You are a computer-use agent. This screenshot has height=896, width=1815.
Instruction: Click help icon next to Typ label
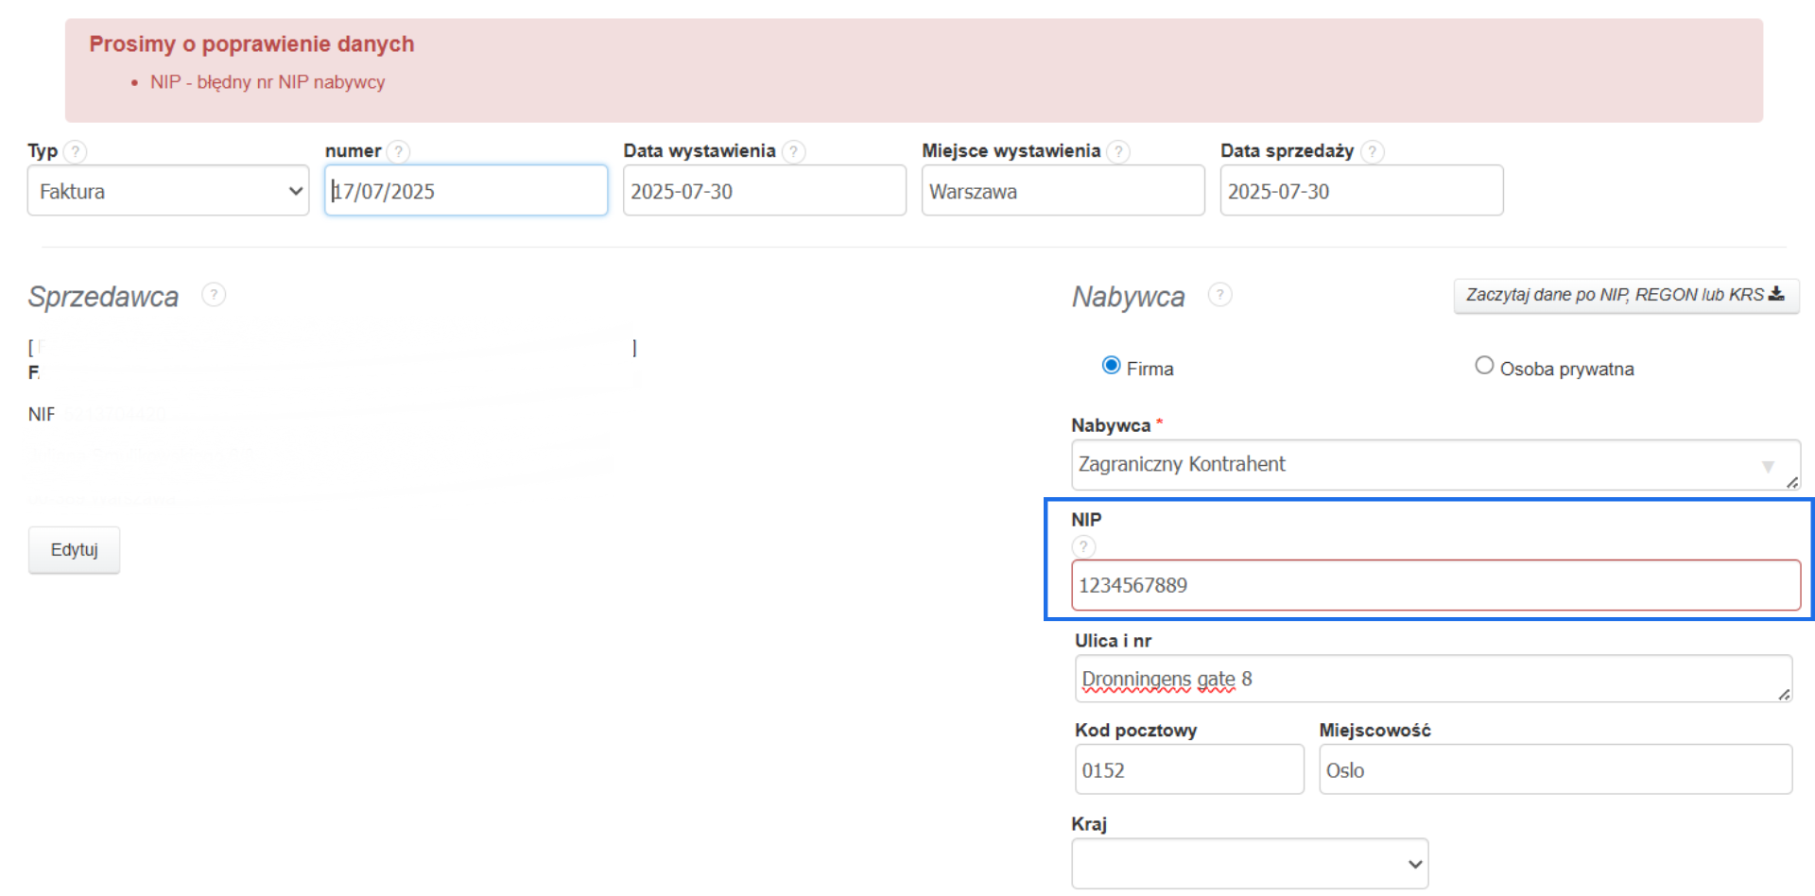76,151
